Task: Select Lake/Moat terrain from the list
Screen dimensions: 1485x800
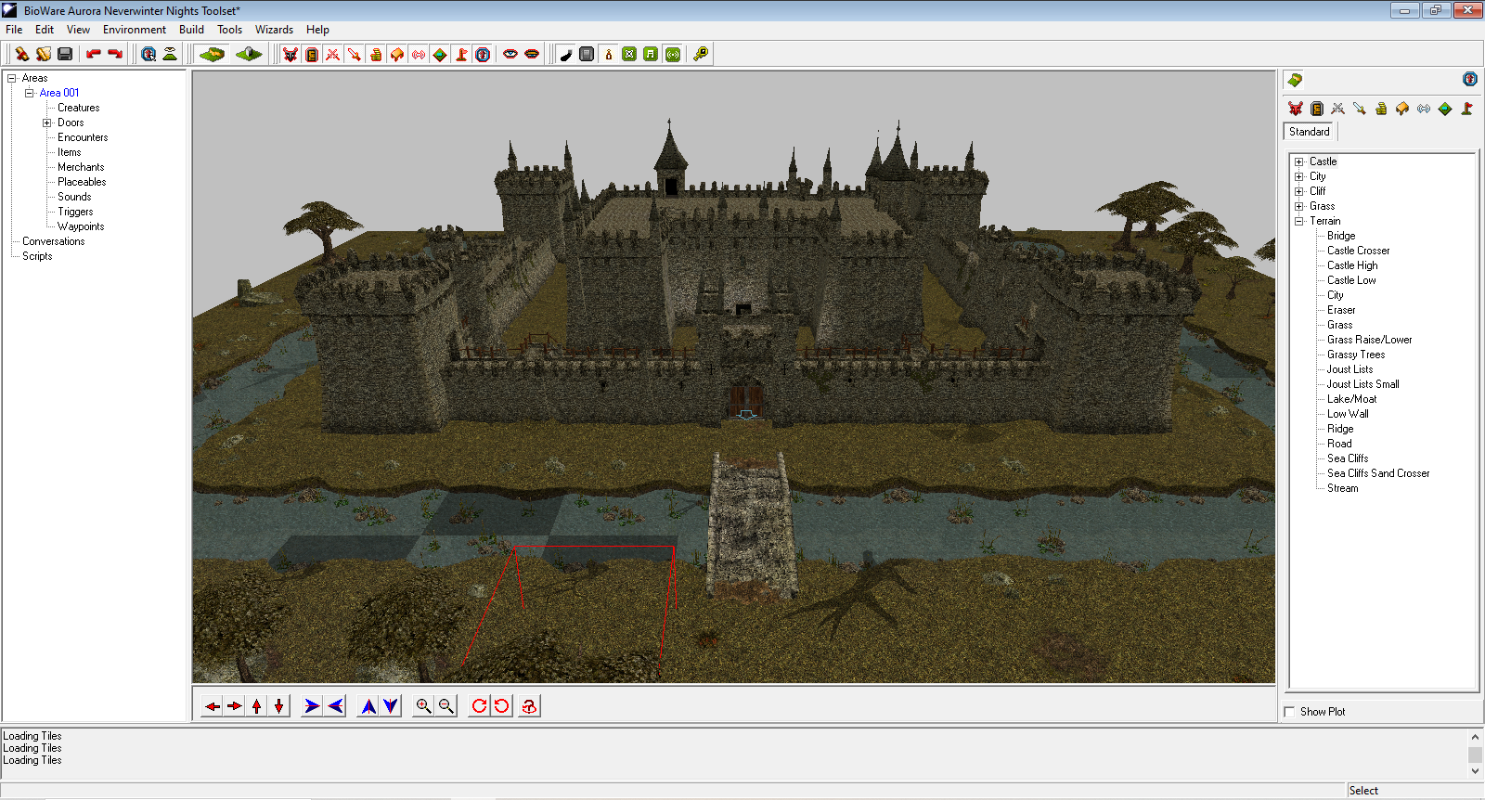Action: coord(1351,399)
